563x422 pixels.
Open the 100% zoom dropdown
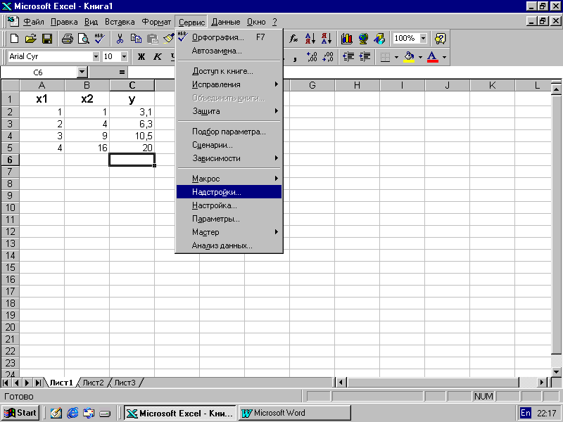424,39
